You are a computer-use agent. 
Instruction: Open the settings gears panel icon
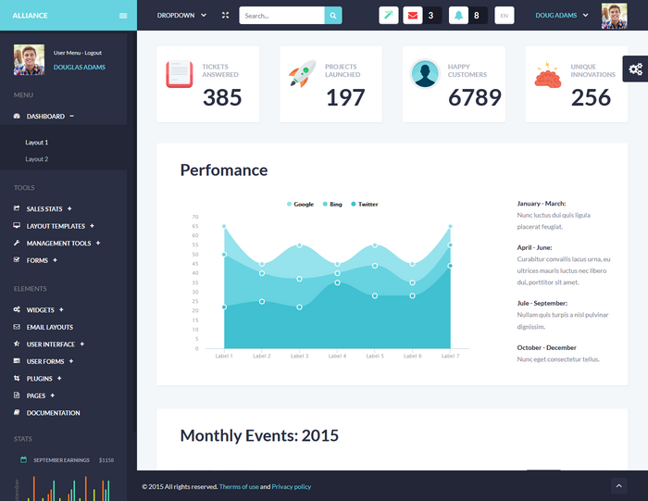[636, 69]
